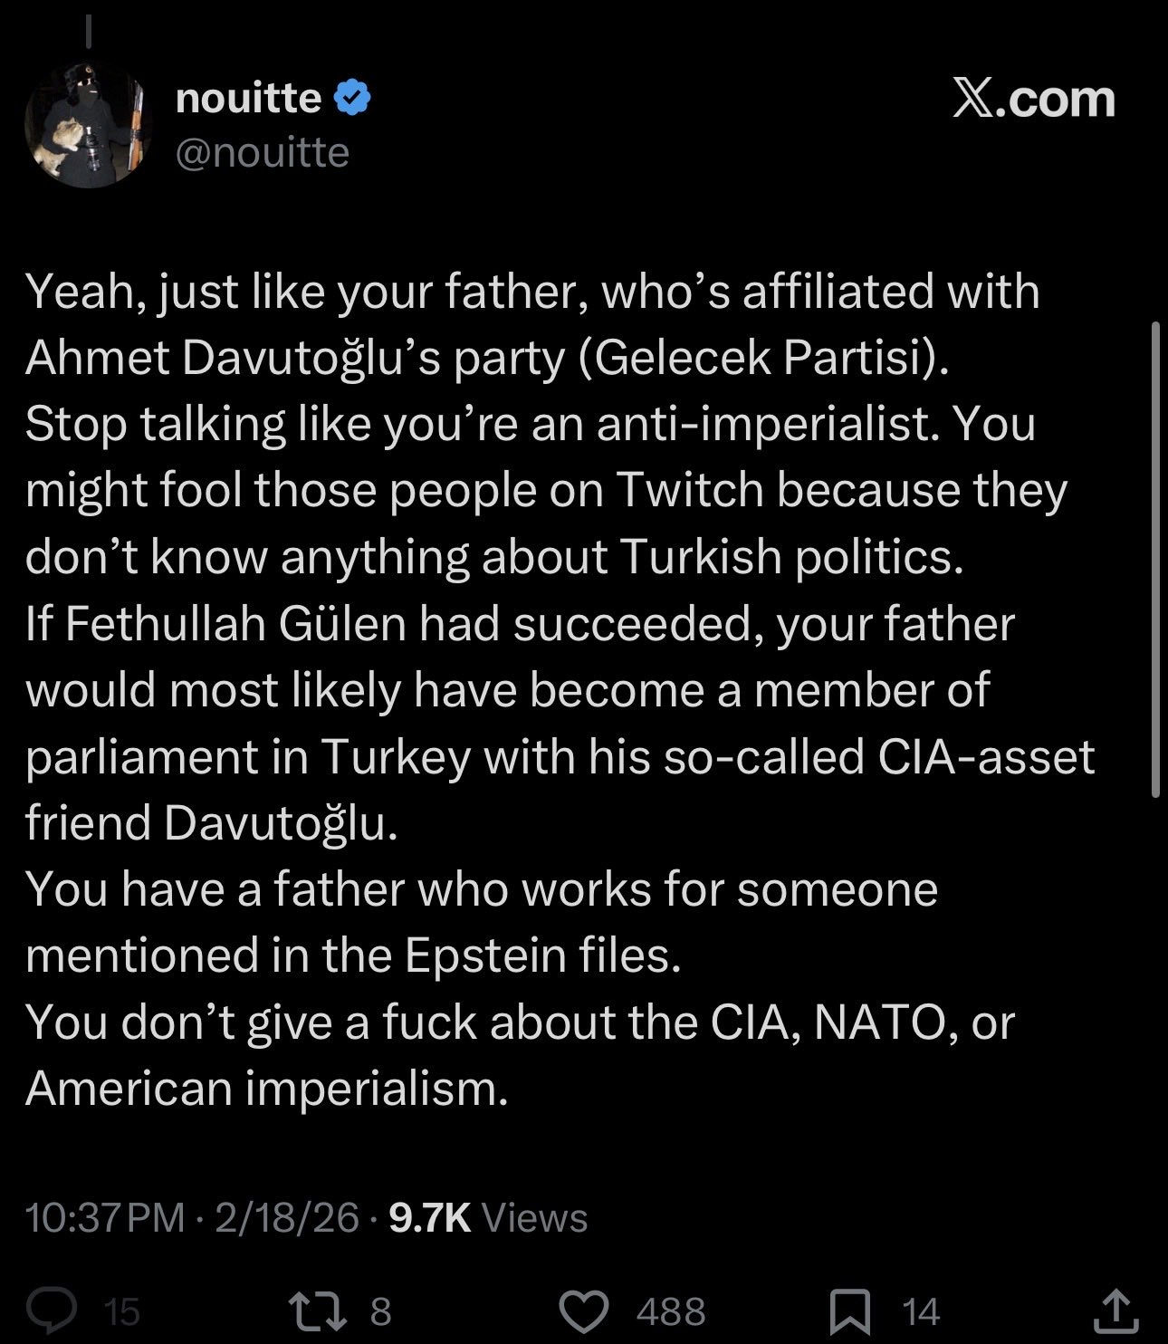Click the X.com logo watermark
Viewport: 1168px width, 1344px height.
[1033, 98]
